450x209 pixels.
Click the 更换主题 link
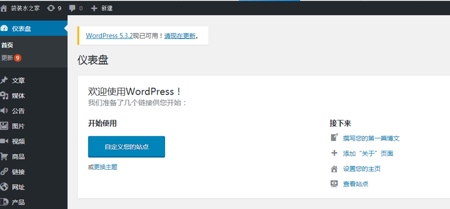point(106,167)
